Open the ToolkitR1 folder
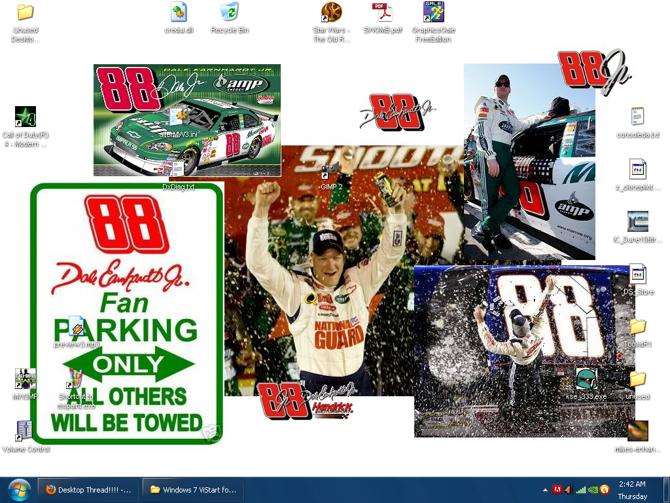This screenshot has width=670, height=503. click(637, 327)
